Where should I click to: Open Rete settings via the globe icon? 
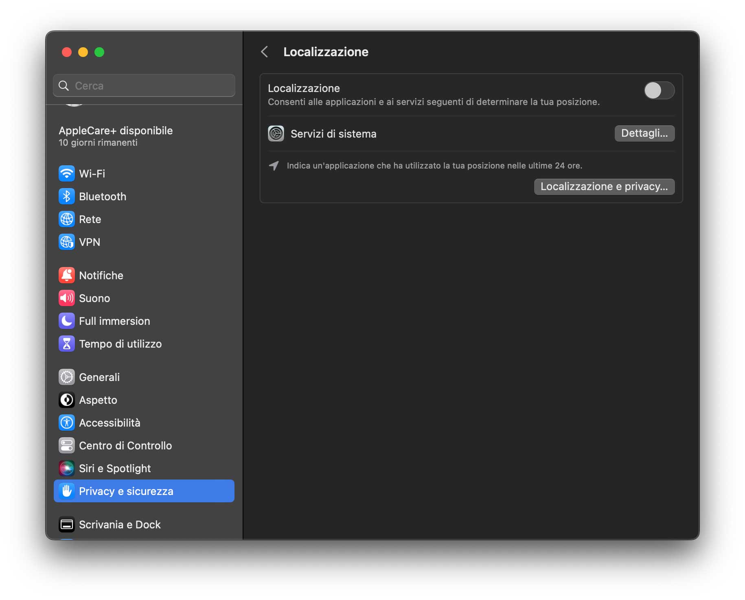point(67,219)
